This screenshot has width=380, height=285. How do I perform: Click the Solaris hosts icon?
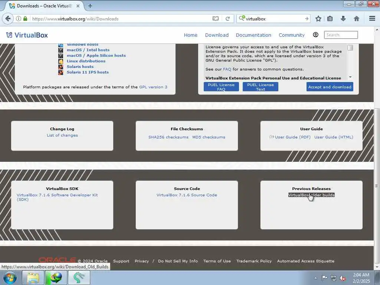pos(60,67)
